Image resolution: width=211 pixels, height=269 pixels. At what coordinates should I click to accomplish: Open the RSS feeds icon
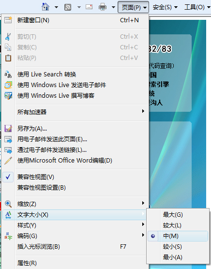pyautogui.click(x=68, y=7)
